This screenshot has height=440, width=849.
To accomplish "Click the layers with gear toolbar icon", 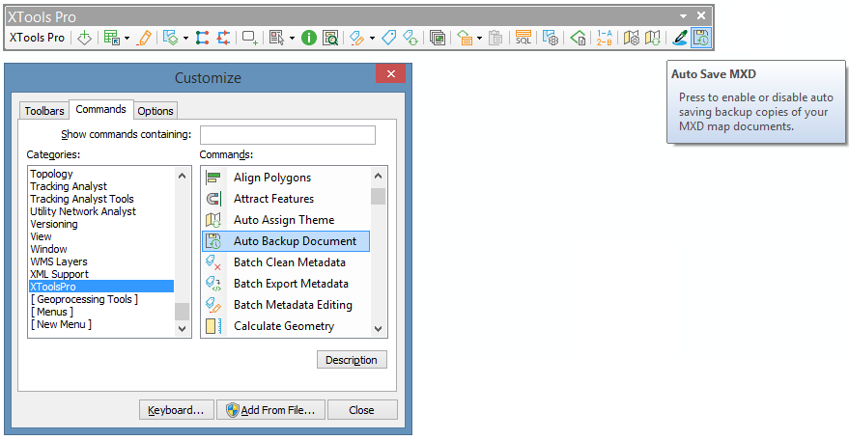I will pos(551,38).
